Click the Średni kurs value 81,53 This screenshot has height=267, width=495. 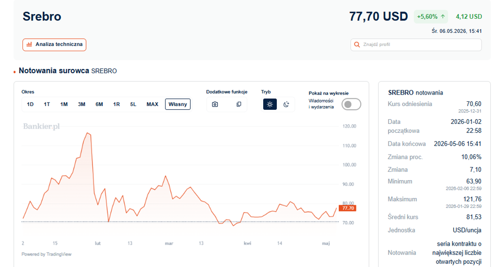[x=474, y=217]
